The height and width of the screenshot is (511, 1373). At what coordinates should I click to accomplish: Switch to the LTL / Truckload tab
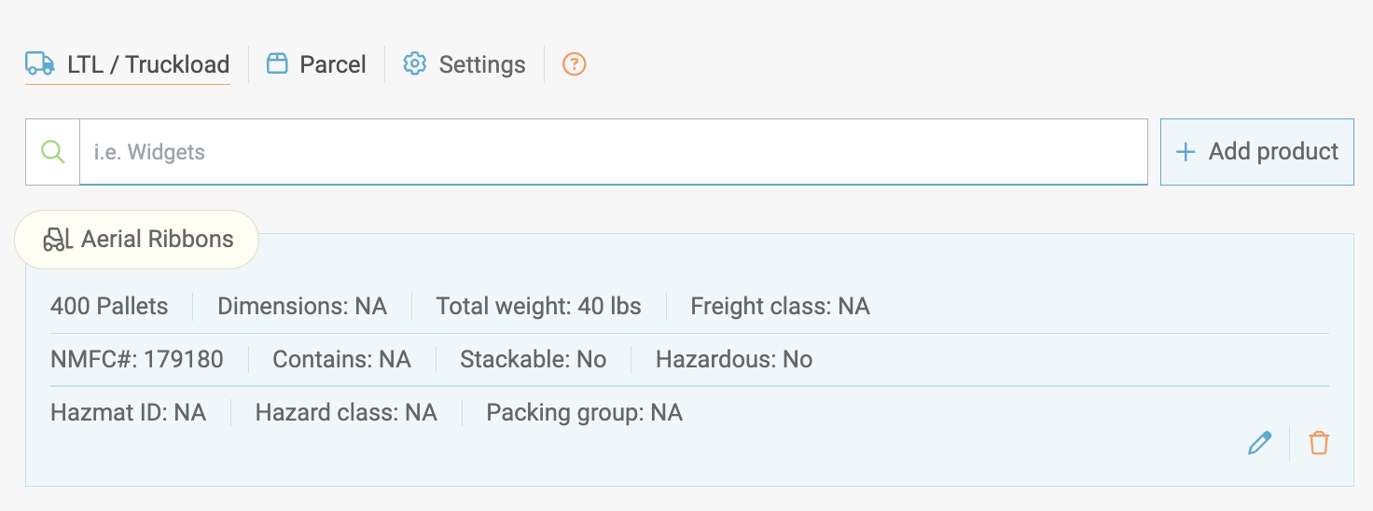pos(148,64)
